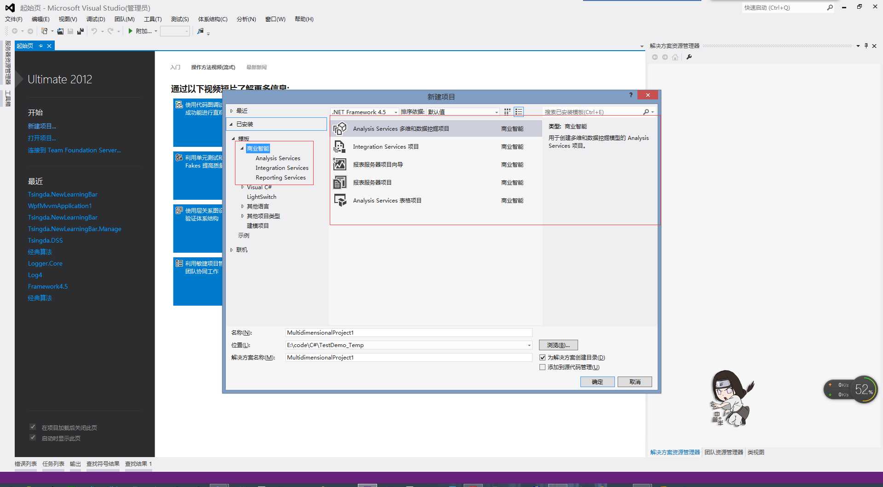The width and height of the screenshot is (883, 487).
Task: Click the 解决方案名称 input field
Action: point(408,357)
